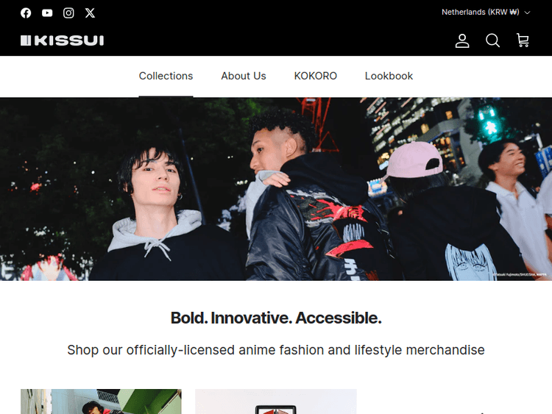This screenshot has height=414, width=552.
Task: Click the chevron next to currency selector
Action: 527,13
